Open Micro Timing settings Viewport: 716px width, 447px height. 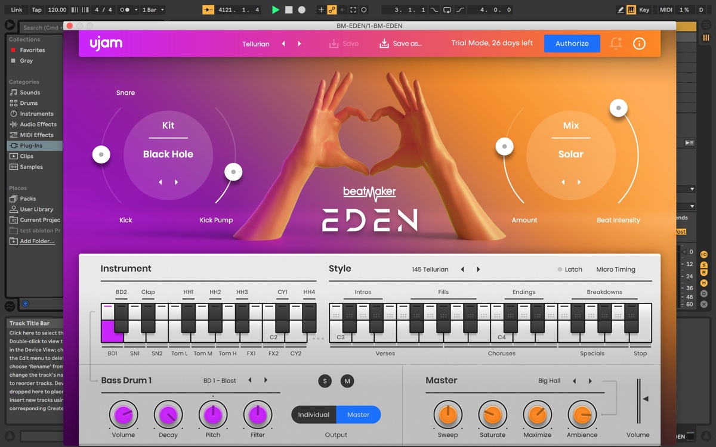pos(616,269)
